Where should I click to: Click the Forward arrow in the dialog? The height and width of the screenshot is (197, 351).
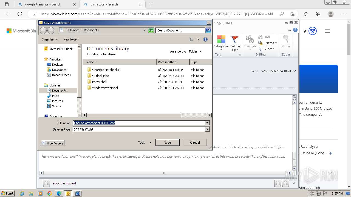coord(51,30)
